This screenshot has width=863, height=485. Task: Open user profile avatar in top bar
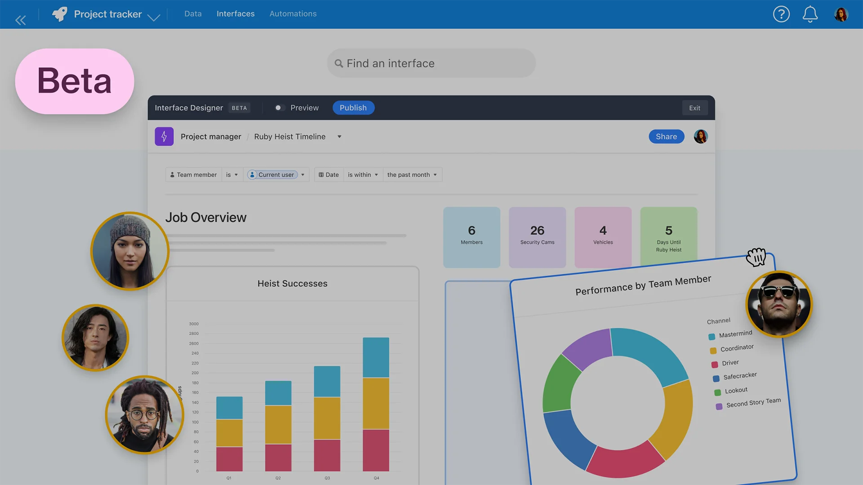pos(841,14)
